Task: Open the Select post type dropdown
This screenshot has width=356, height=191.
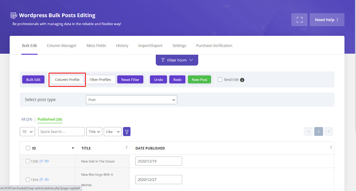Action: (131, 100)
